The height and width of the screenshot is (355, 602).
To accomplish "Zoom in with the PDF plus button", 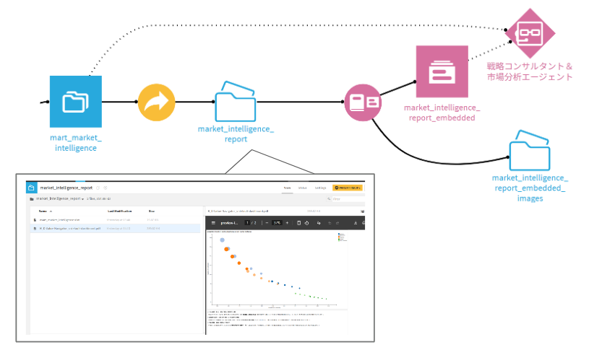I will pos(288,223).
